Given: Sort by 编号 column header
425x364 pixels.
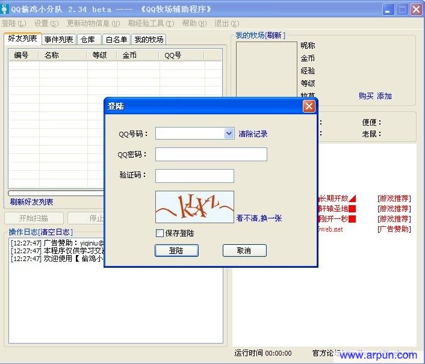Looking at the screenshot, I should pyautogui.click(x=23, y=55).
